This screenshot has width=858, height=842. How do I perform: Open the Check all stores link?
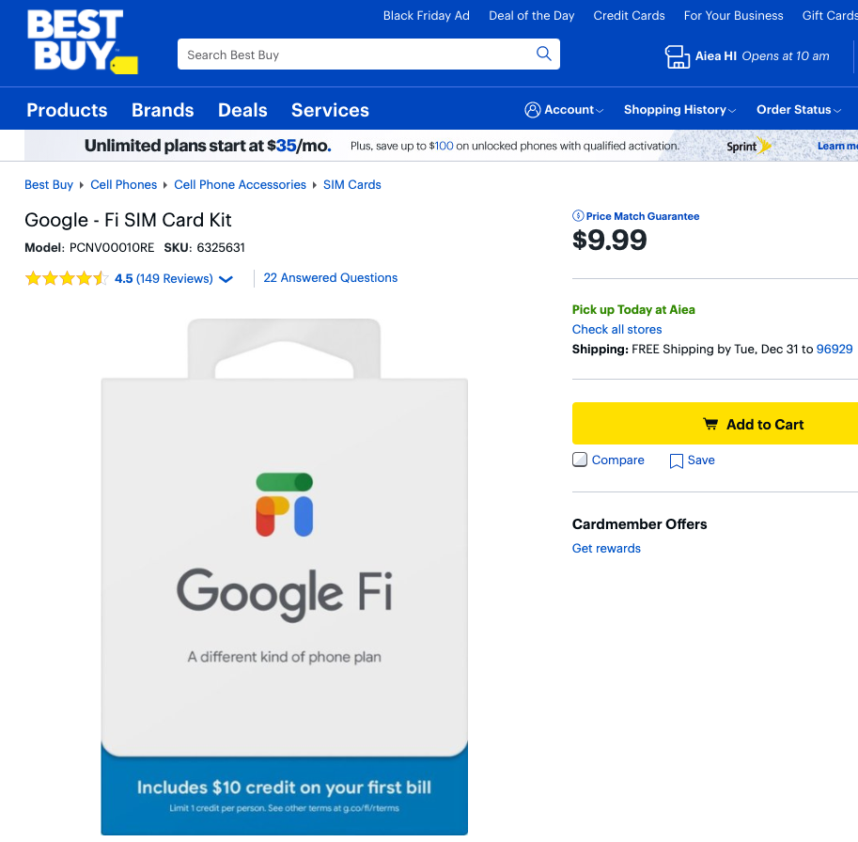tap(616, 329)
